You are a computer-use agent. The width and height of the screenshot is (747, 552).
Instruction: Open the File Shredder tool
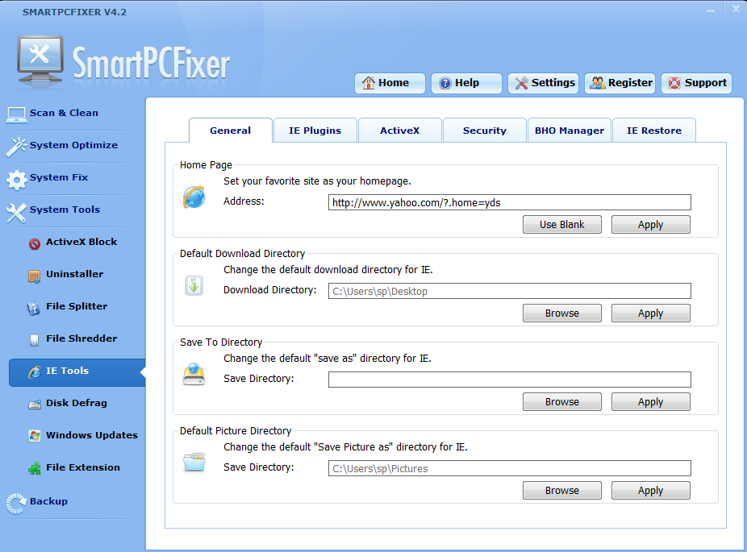pyautogui.click(x=81, y=338)
